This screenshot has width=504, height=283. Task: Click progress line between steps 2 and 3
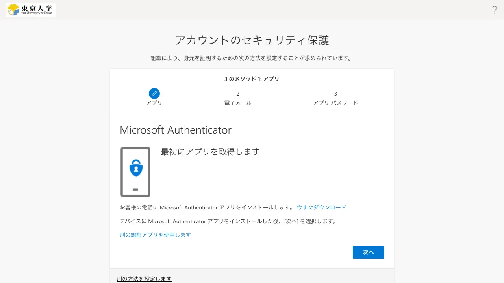tap(287, 94)
